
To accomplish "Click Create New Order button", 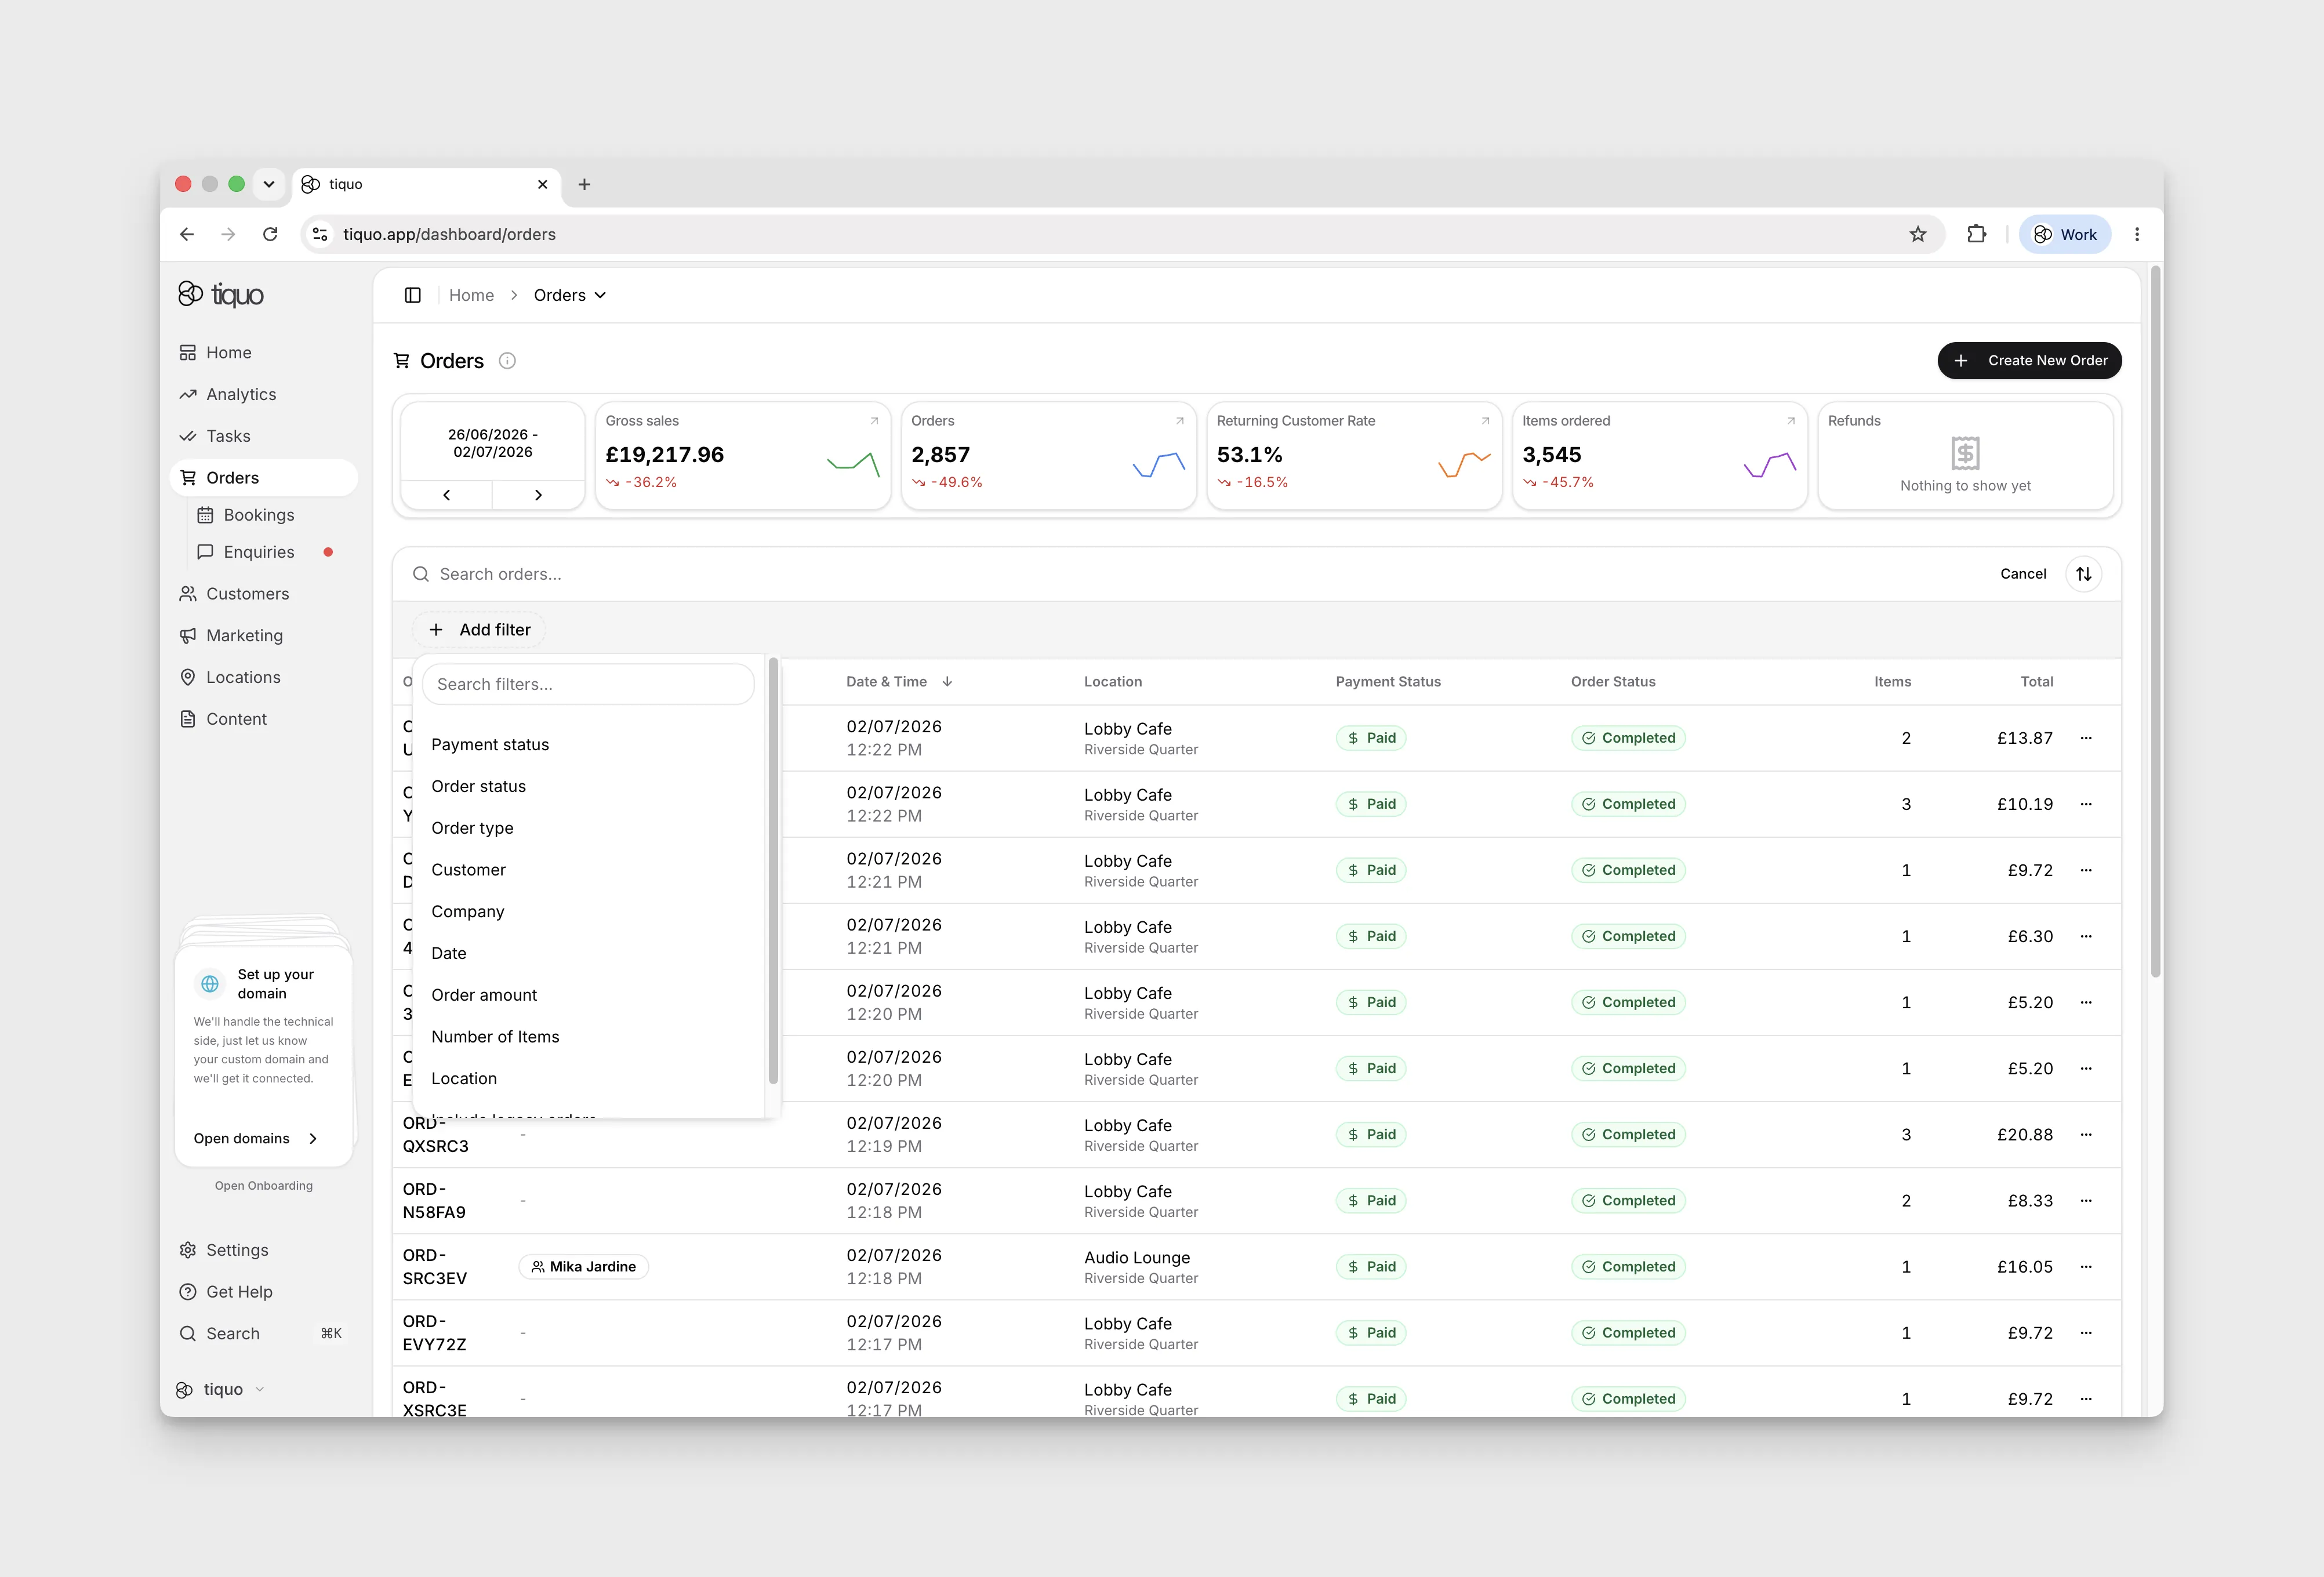I will 2029,361.
